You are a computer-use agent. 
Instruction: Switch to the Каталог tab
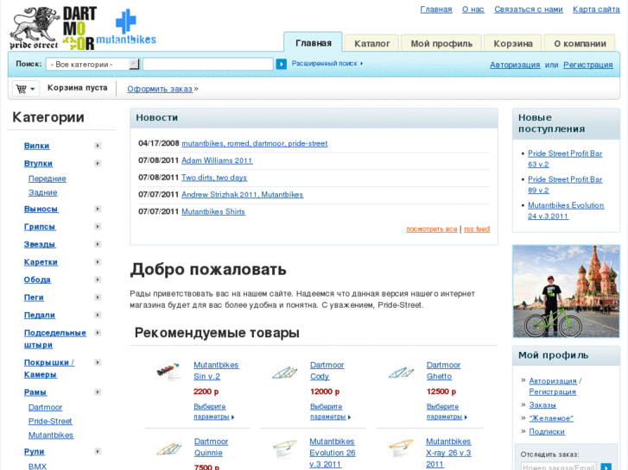371,44
